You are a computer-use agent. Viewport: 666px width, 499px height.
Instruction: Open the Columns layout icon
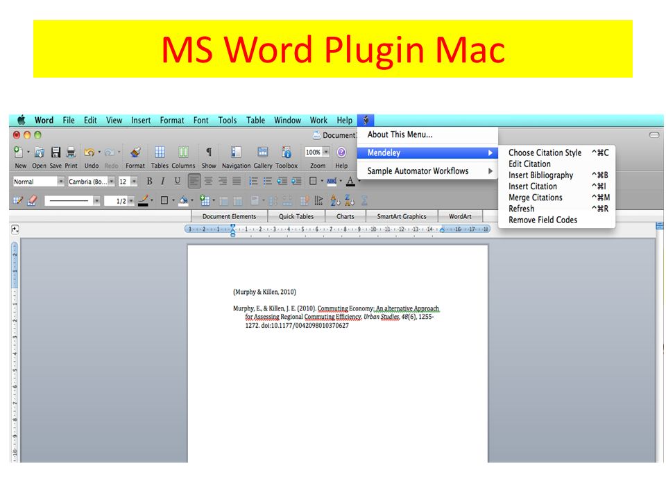[x=183, y=152]
